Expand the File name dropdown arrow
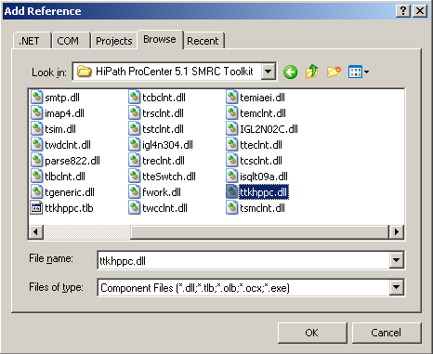 [397, 260]
